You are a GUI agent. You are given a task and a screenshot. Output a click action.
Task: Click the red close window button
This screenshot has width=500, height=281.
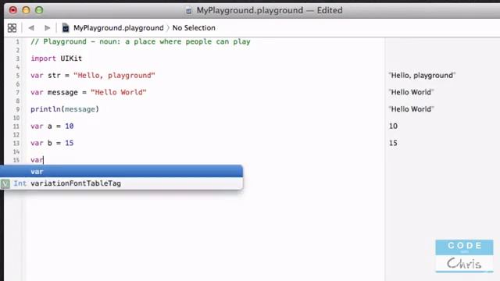point(13,10)
